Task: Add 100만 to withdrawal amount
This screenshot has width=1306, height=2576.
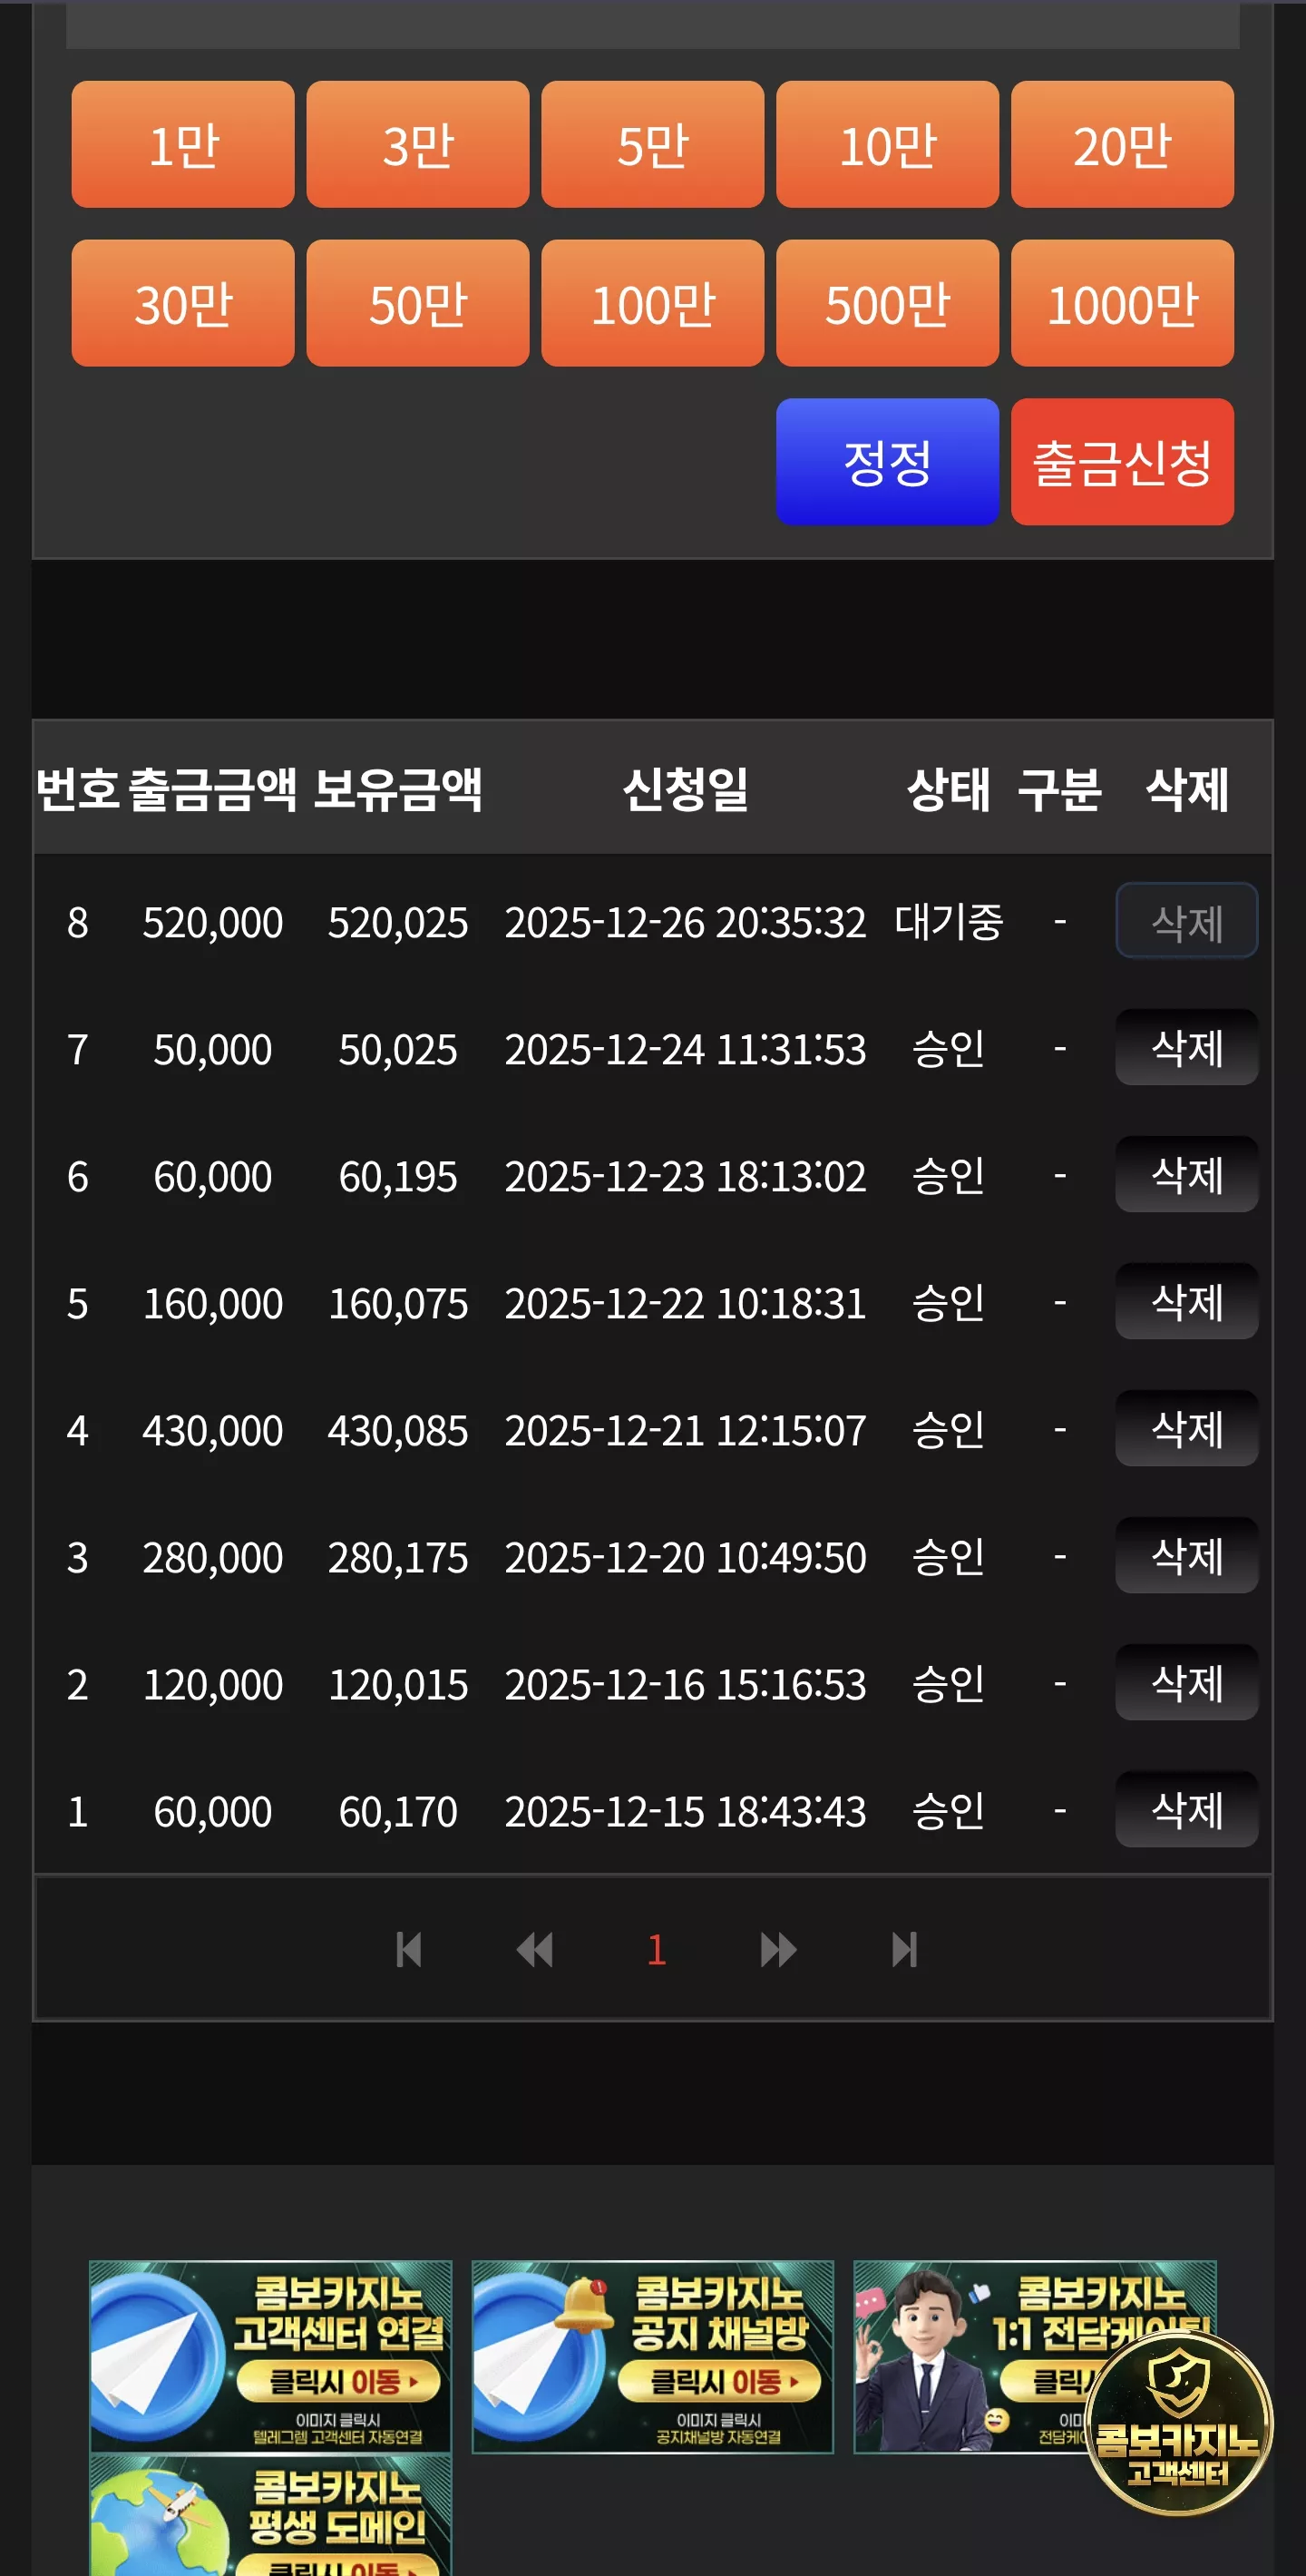Action: point(652,303)
